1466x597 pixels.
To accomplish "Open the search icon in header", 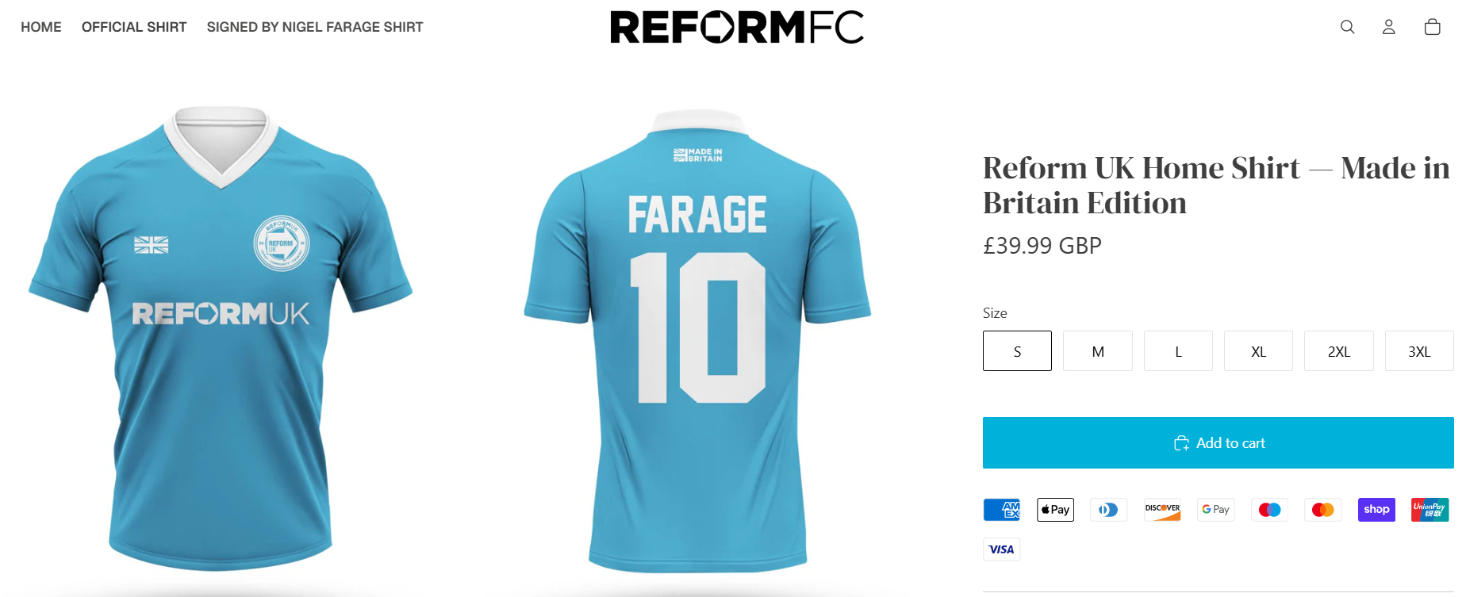I will (1347, 27).
